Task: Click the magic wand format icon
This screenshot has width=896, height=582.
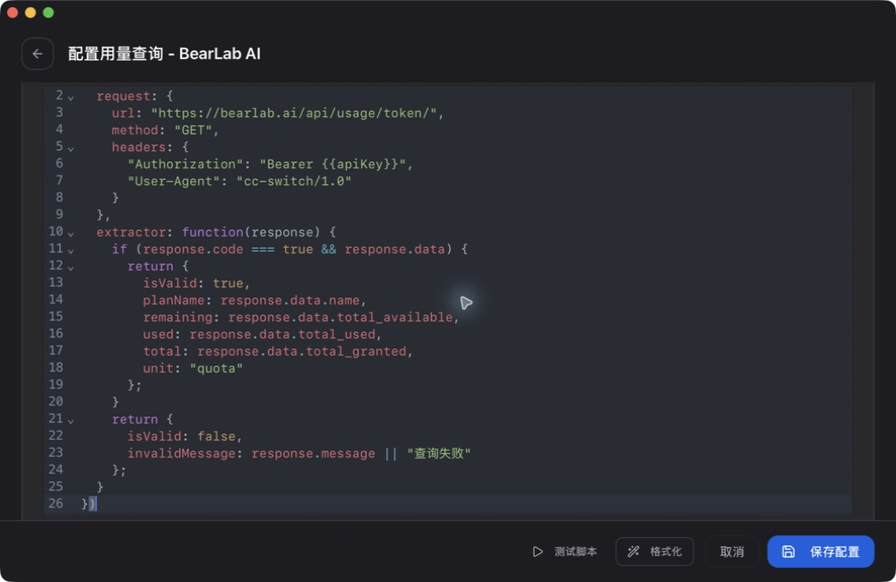Action: point(633,552)
